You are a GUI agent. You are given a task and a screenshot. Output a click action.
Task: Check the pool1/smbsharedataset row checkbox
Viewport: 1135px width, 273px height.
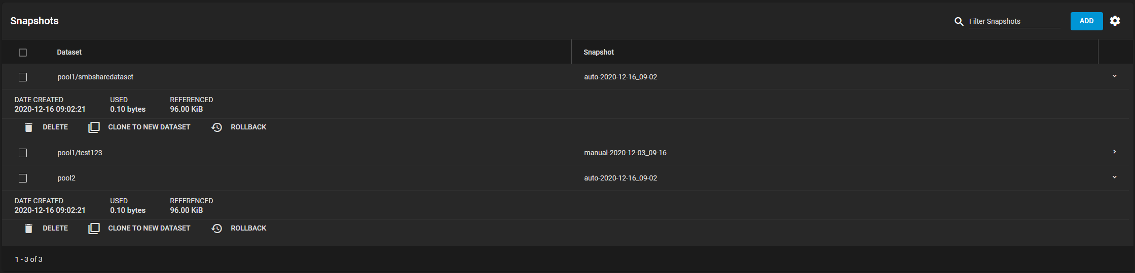coord(23,77)
